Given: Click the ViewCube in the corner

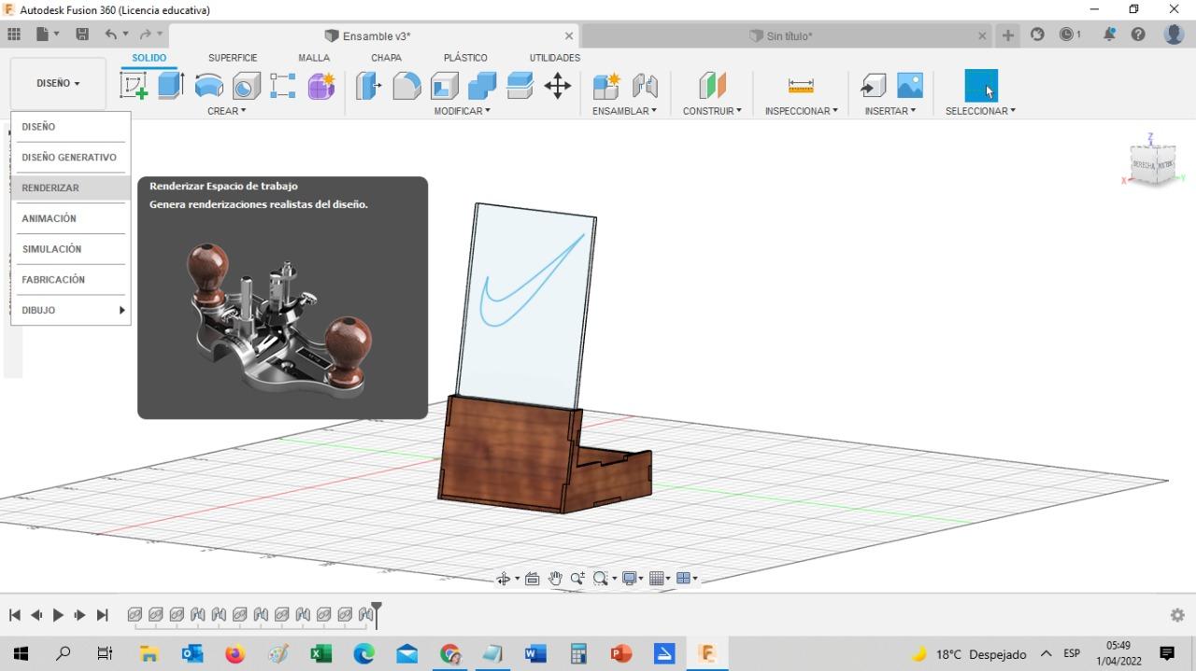Looking at the screenshot, I should coord(1152,164).
